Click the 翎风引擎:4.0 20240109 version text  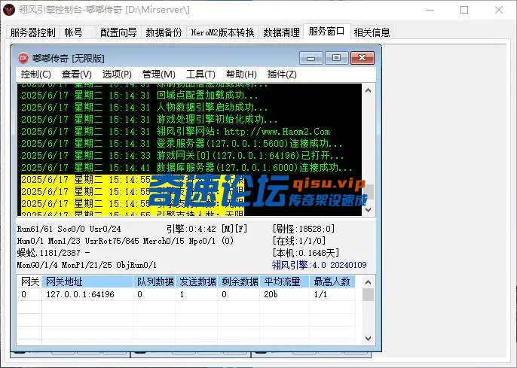point(319,265)
